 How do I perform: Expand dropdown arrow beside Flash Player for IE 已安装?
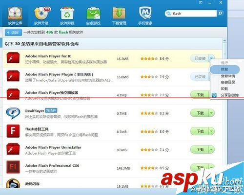212,58
